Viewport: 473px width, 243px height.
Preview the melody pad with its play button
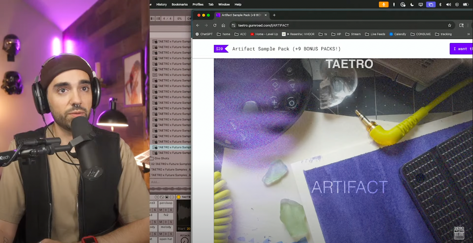[x=166, y=234]
